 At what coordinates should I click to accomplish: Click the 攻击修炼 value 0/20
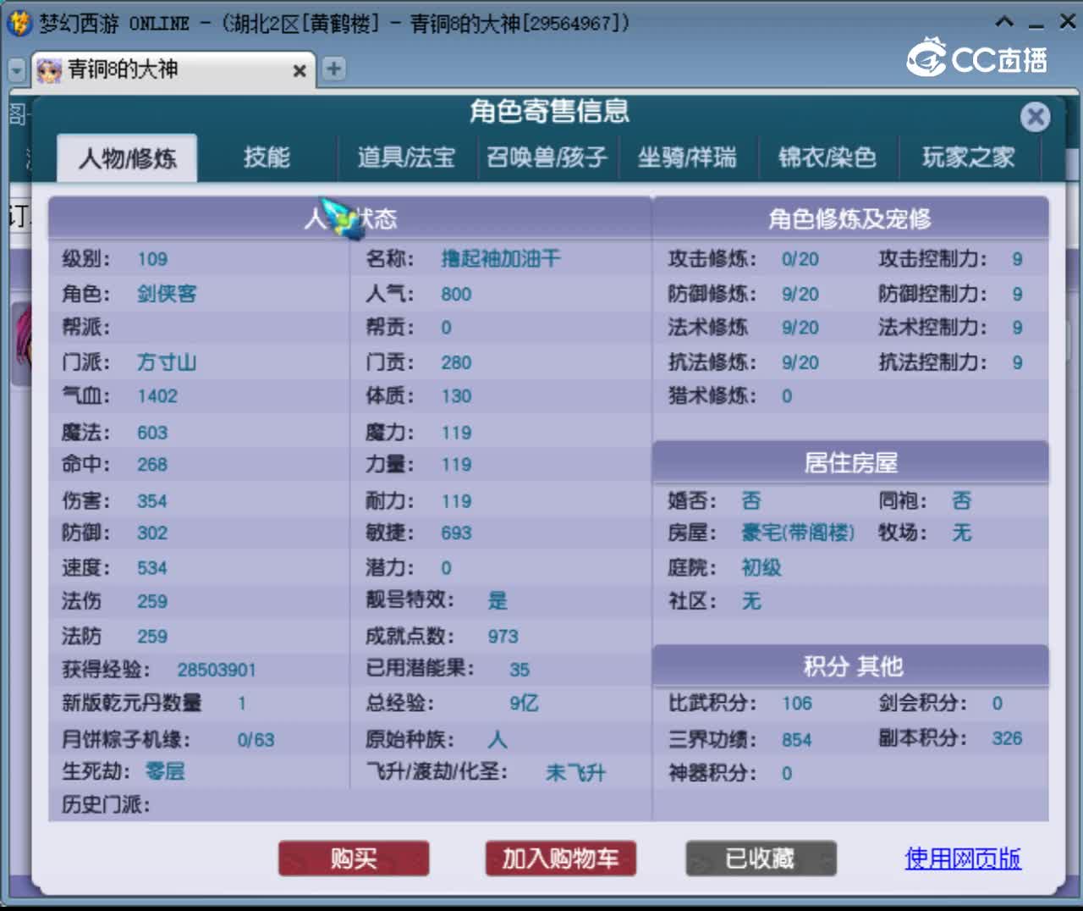(800, 259)
